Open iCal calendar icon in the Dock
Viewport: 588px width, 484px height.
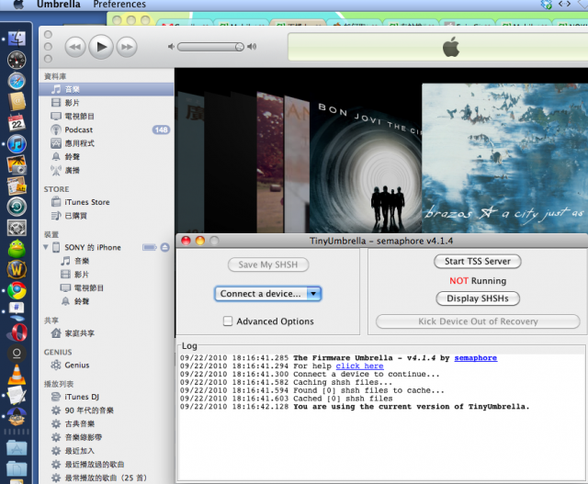(17, 122)
